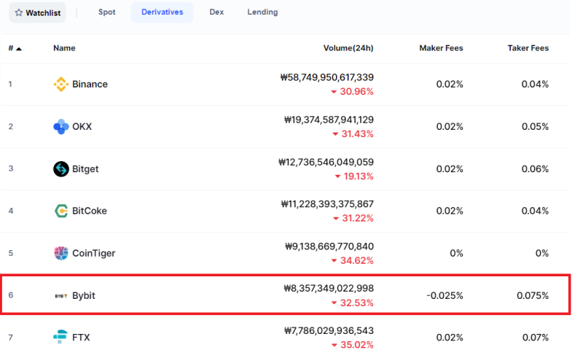
Task: Click the 35.02% change for FTX
Action: [352, 345]
